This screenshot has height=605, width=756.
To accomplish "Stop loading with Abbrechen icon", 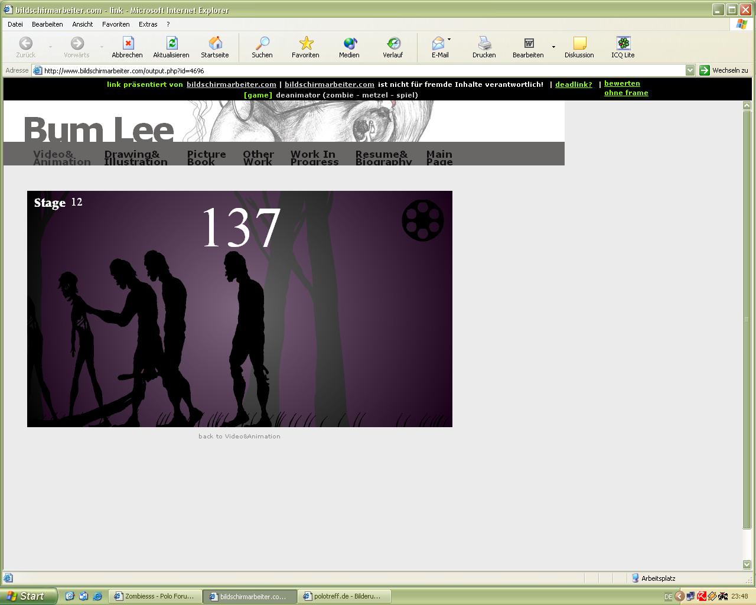I will tap(128, 43).
